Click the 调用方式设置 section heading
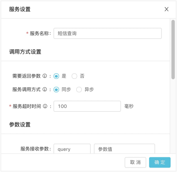The image size is (177, 172). (25, 52)
